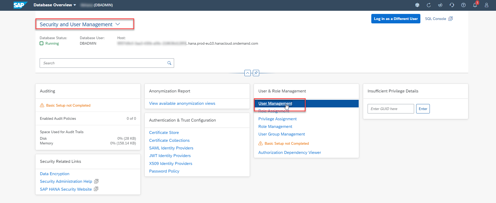Click the Enter button beside GUID field
Screen dimensions: 496x203
click(423, 109)
